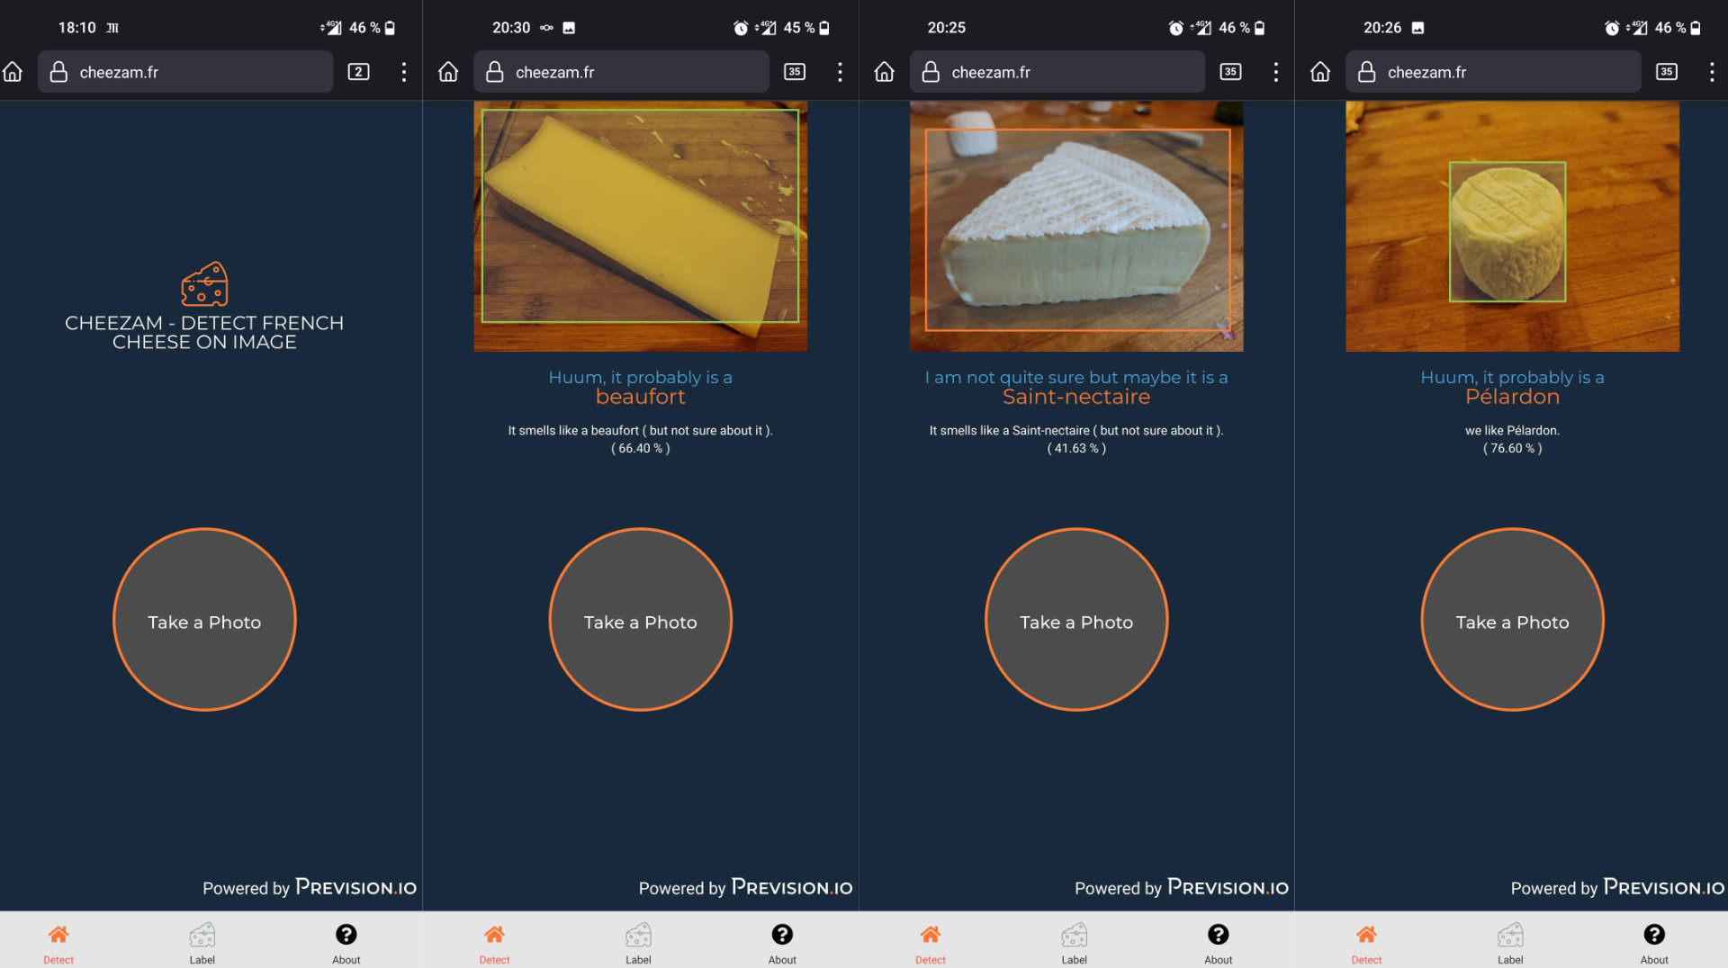The image size is (1728, 968).
Task: Open the 35-tab switcher in the Pélardon screen
Action: (x=1667, y=72)
